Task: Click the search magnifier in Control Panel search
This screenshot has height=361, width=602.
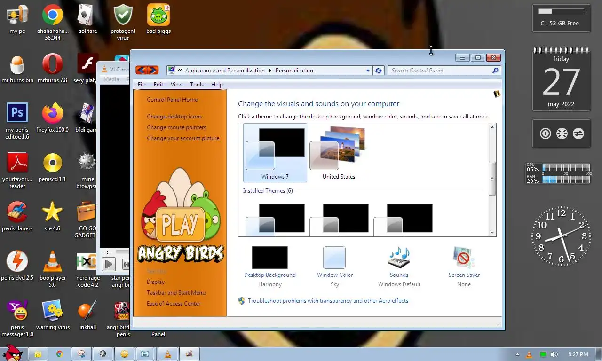Action: 495,71
